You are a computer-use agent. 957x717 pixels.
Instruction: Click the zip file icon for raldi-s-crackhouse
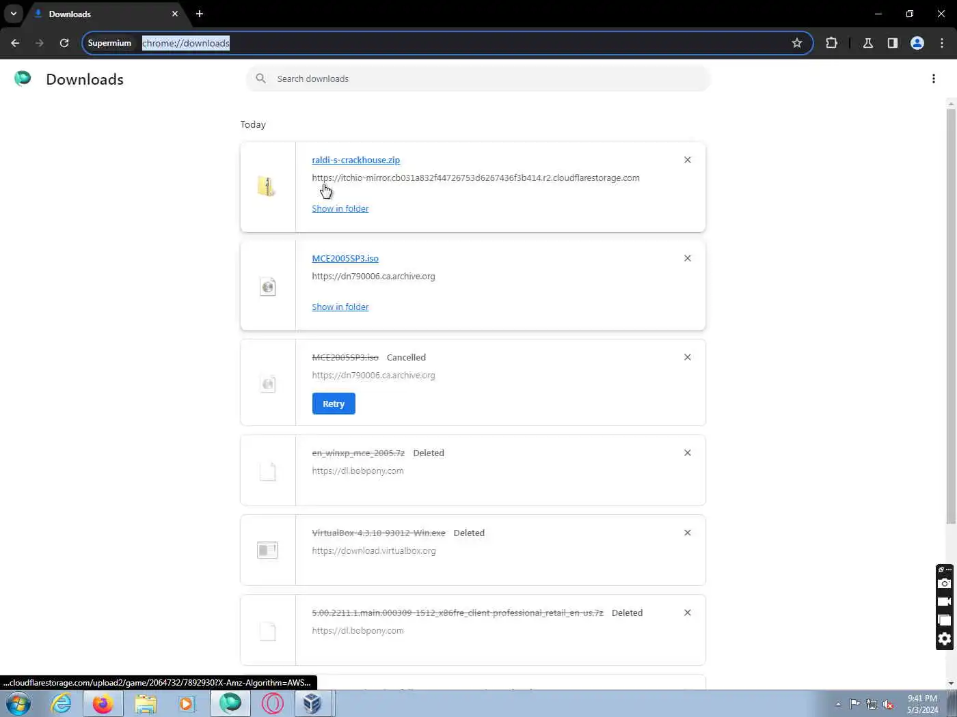pyautogui.click(x=267, y=186)
